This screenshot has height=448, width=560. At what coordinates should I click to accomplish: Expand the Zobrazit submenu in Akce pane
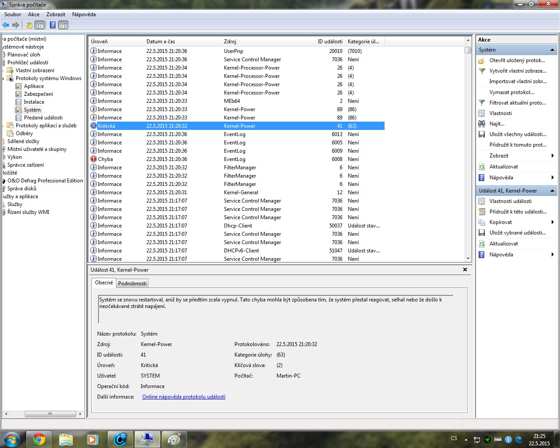[x=516, y=156]
